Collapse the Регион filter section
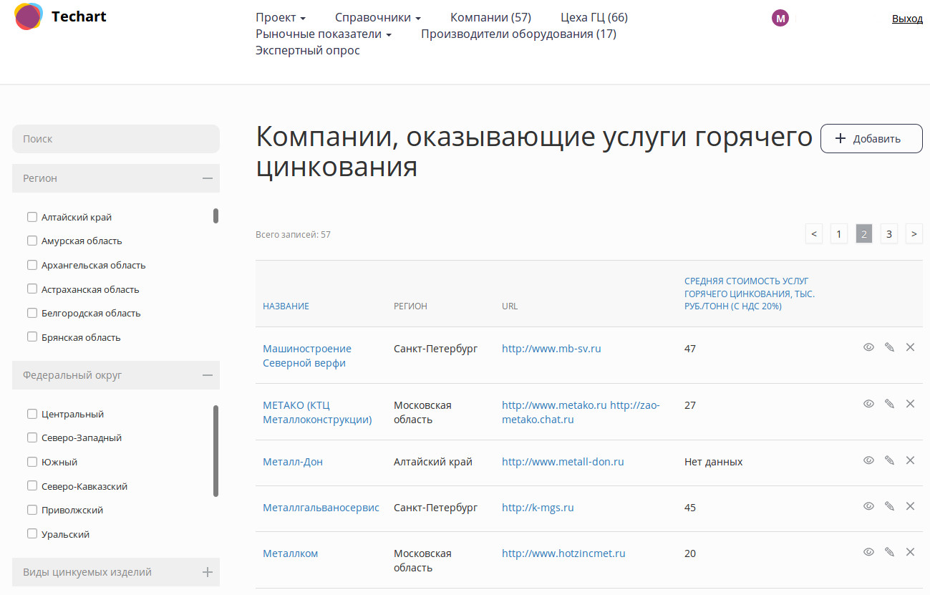930x595 pixels. click(x=116, y=178)
